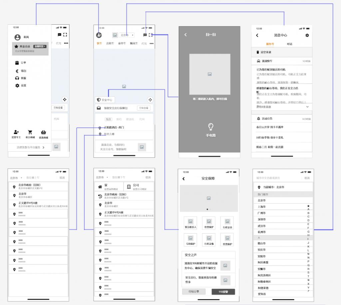Tap the 清空未读 trash icon
Viewport: 341px width, 305px height.
pos(257,52)
